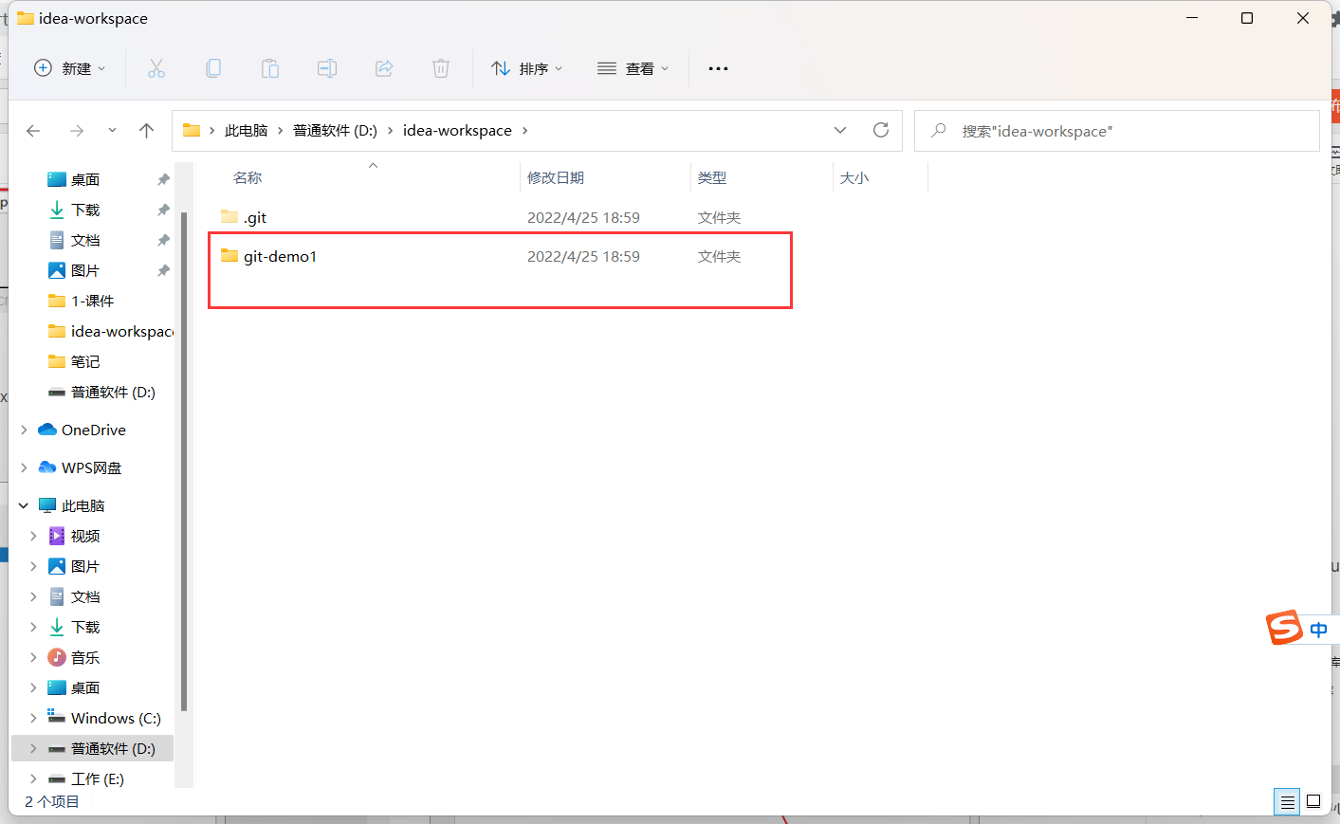This screenshot has height=824, width=1340.
Task: Sort by 大小 column header
Action: click(x=854, y=178)
